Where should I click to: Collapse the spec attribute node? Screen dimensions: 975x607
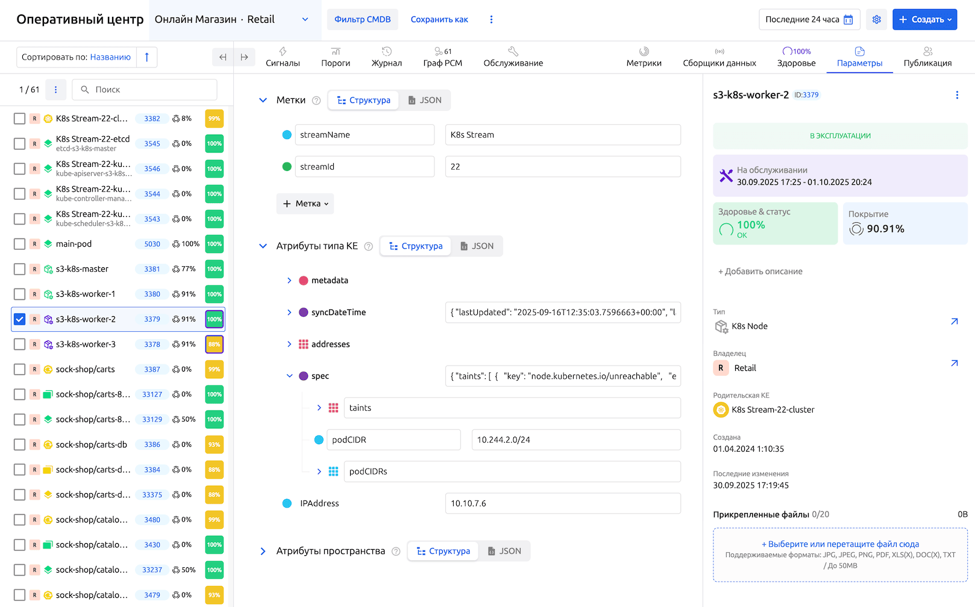point(289,376)
